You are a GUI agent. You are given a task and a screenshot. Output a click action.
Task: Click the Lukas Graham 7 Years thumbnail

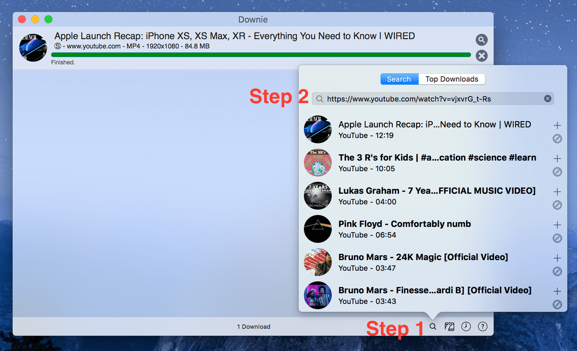coord(318,196)
